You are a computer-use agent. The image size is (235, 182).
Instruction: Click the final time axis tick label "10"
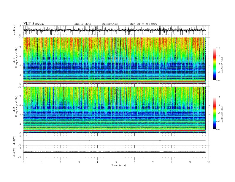(209, 162)
